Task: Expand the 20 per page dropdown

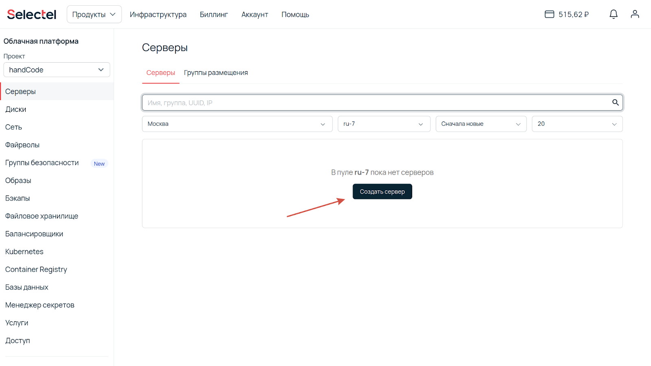Action: 577,124
